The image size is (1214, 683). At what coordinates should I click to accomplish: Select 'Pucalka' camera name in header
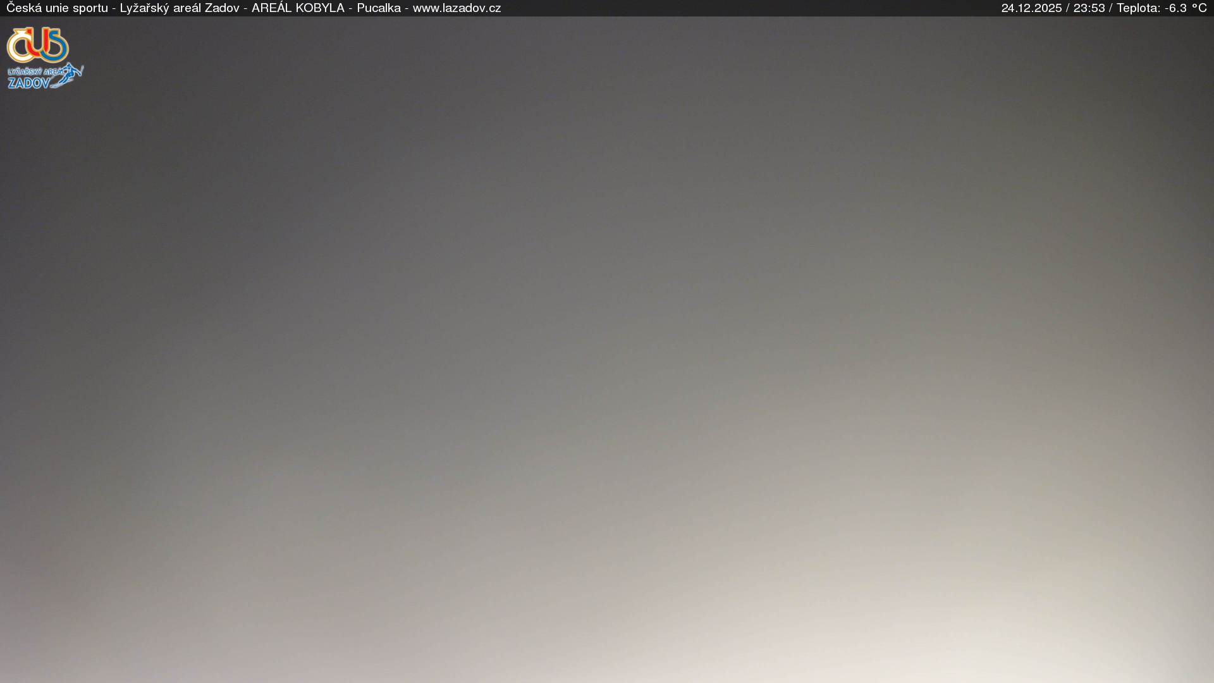pos(379,8)
